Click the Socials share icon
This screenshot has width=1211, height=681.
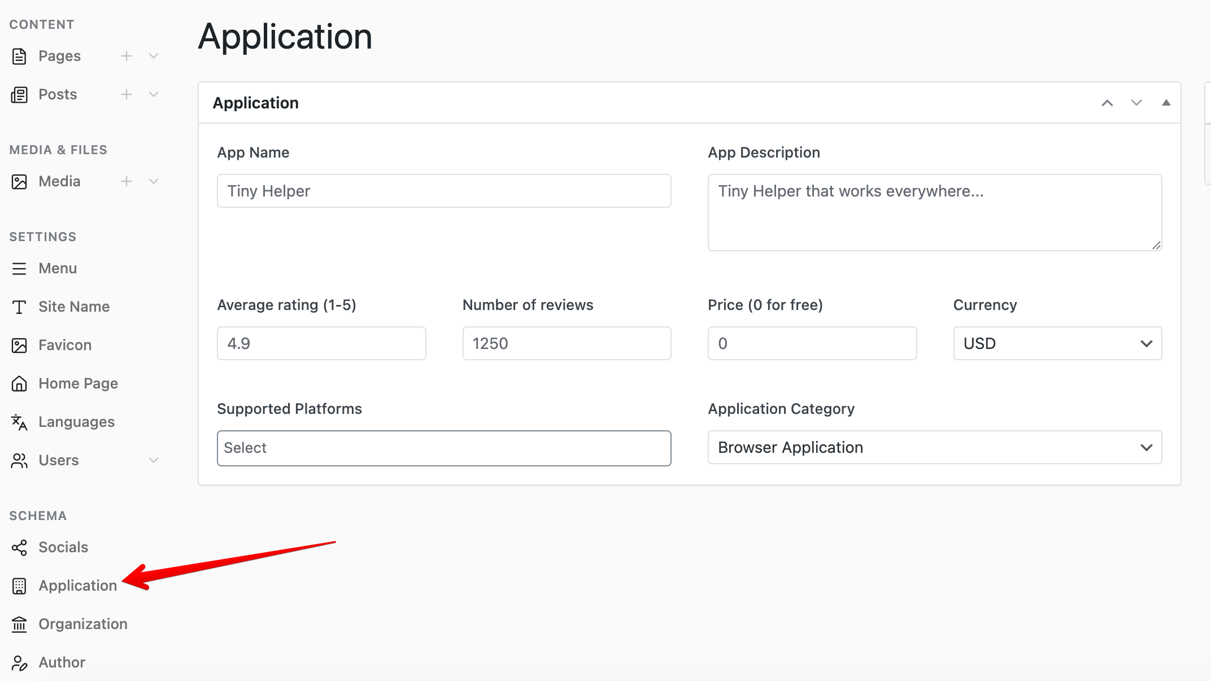tap(19, 547)
